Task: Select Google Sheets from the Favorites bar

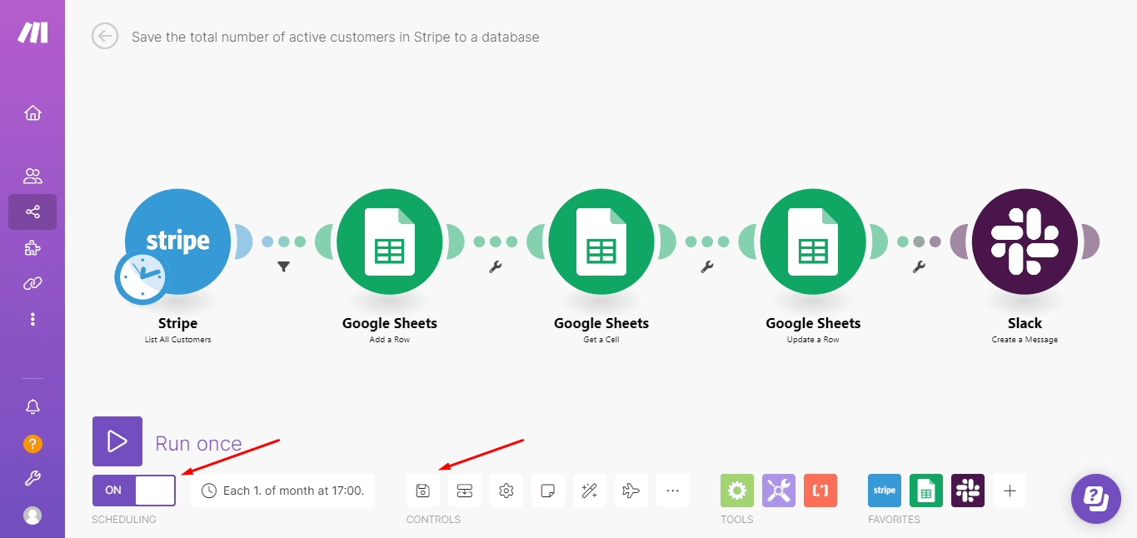Action: pos(925,491)
